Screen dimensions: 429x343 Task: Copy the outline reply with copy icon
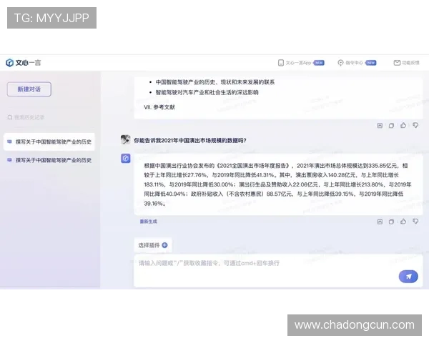click(391, 126)
